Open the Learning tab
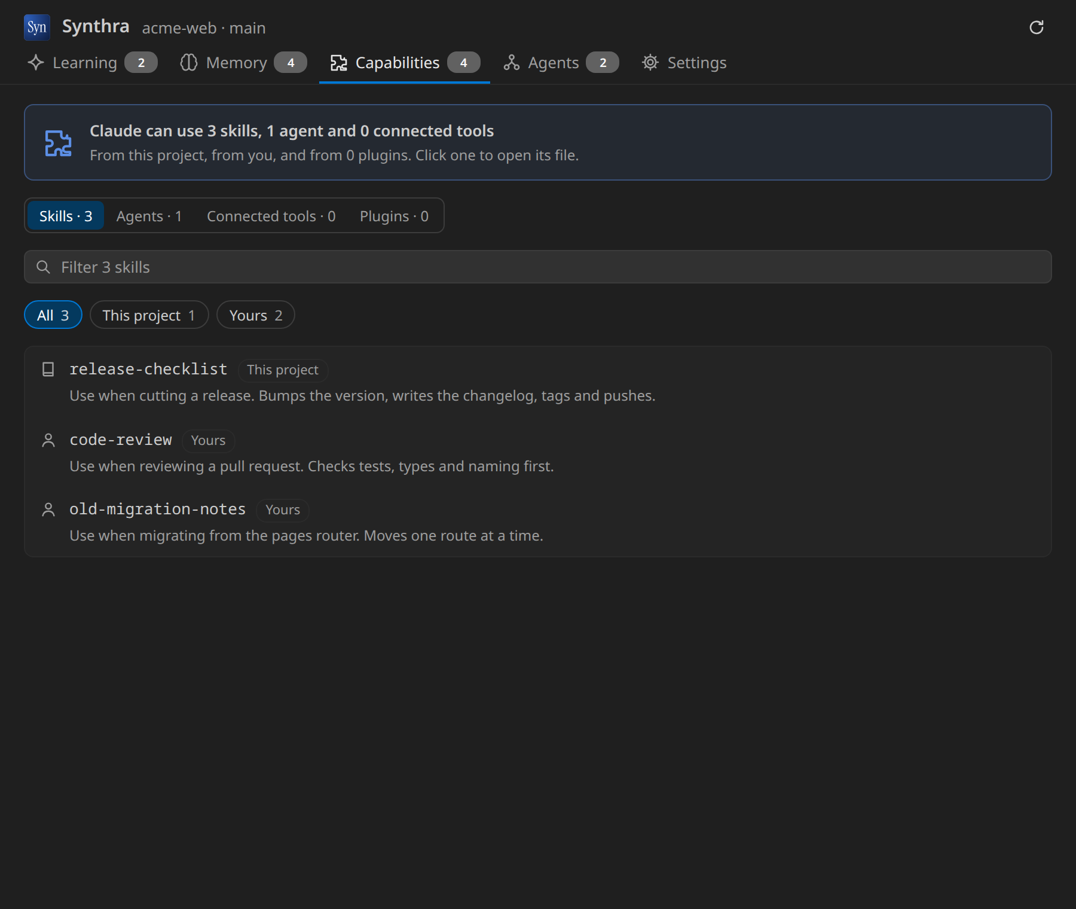The width and height of the screenshot is (1076, 909). pyautogui.click(x=93, y=62)
